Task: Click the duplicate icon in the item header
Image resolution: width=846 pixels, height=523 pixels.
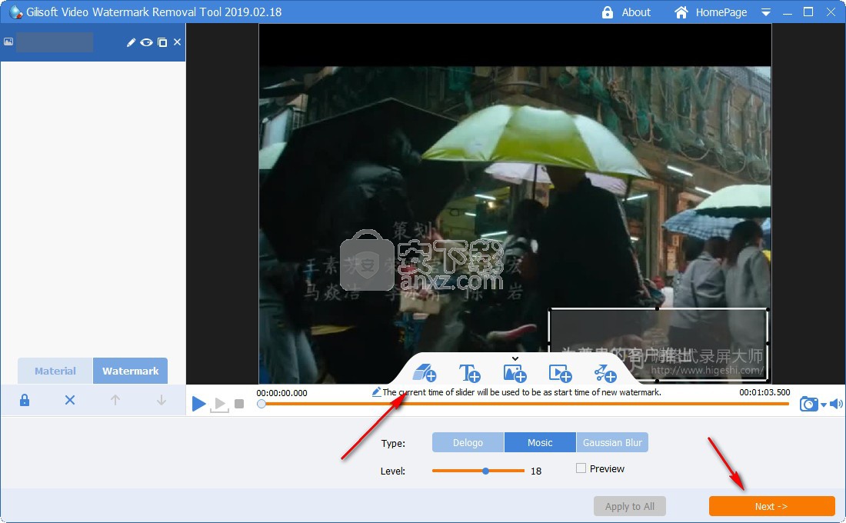Action: coord(162,42)
